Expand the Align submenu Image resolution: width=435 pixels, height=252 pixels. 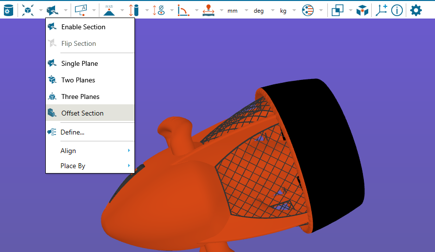point(90,151)
